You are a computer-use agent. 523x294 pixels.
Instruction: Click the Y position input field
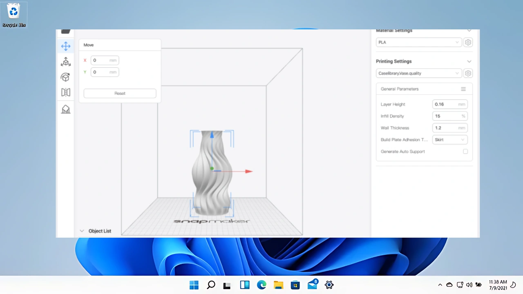click(x=105, y=72)
